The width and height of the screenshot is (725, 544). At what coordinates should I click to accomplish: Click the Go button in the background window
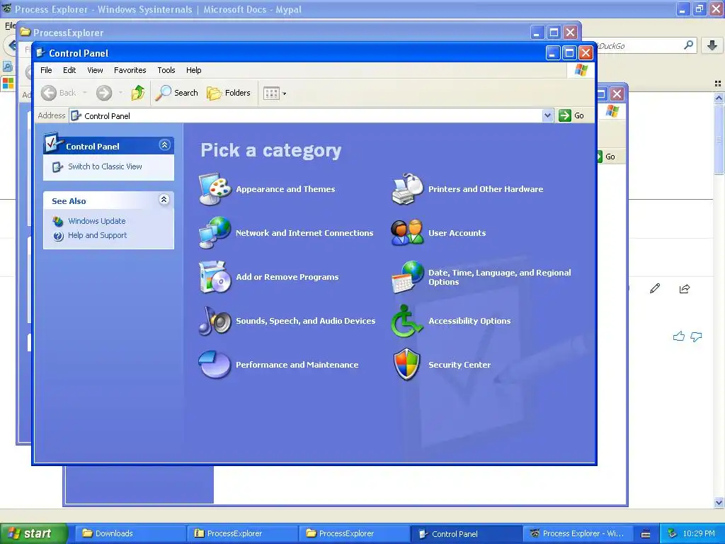[606, 157]
